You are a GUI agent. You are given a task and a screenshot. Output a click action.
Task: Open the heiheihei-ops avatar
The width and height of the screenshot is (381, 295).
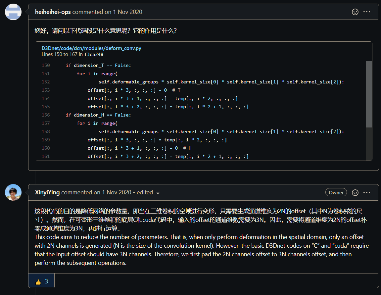pos(13,12)
